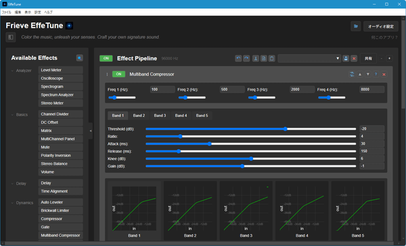Select the Band 5 compression curve graph

[x=358, y=210]
